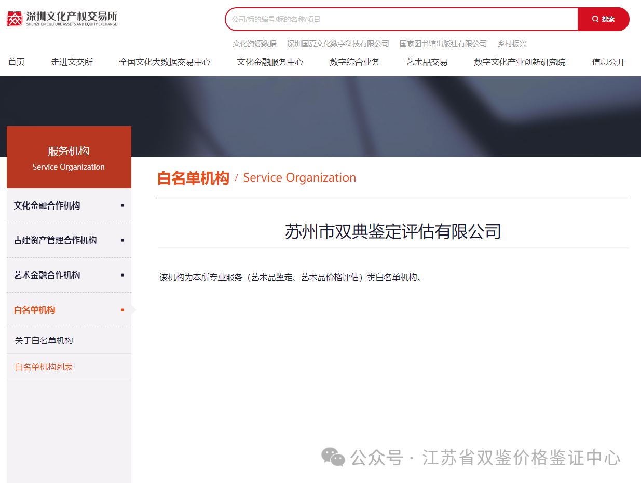Open the 走进文交所 menu

72,62
